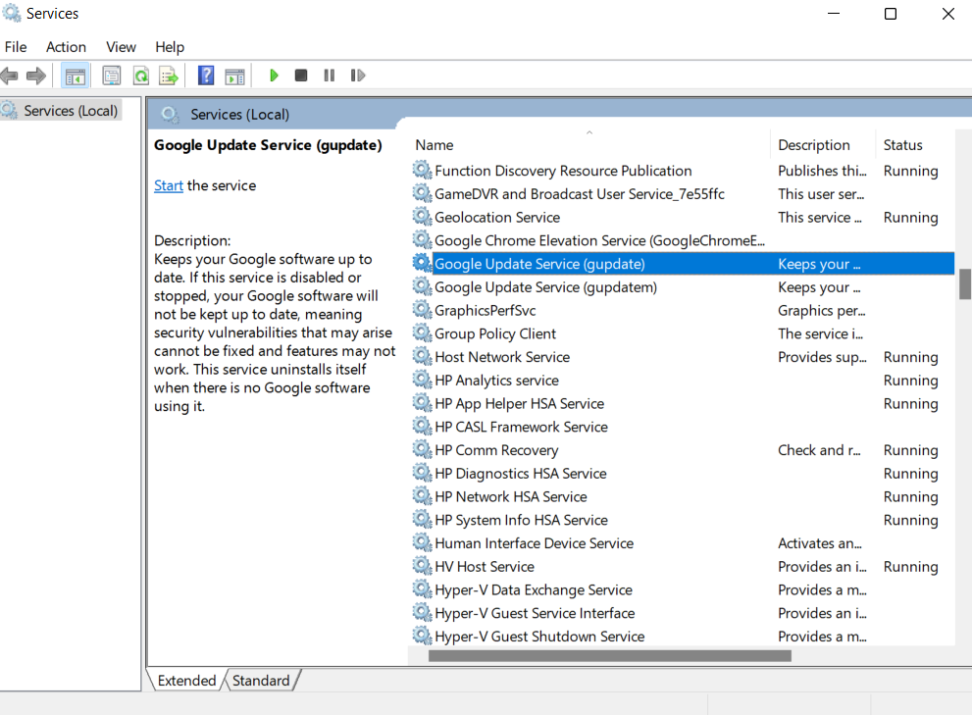This screenshot has height=715, width=972.
Task: Toggle the Show/Hide Action Pane icon
Action: pyautogui.click(x=235, y=77)
